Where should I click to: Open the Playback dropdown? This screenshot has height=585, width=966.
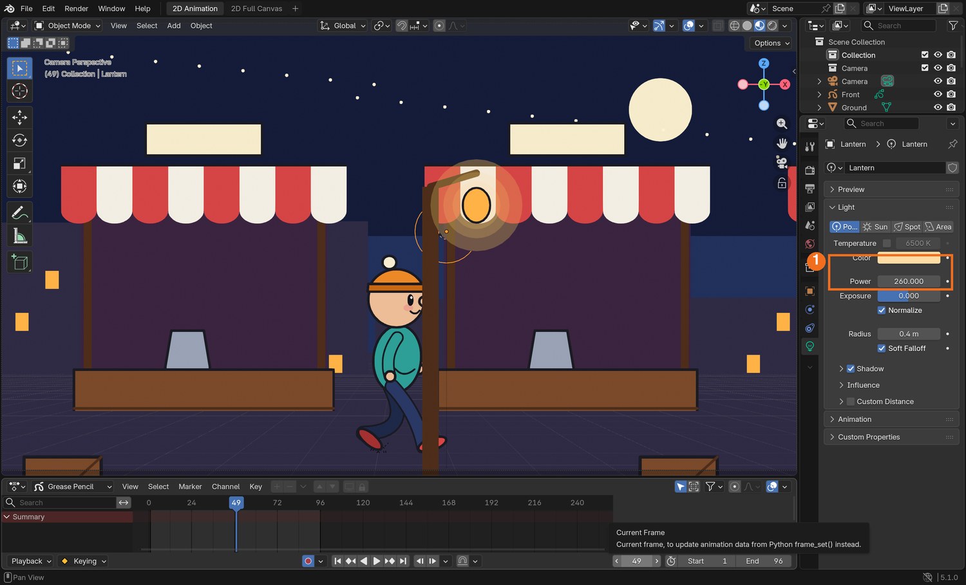[x=30, y=561]
